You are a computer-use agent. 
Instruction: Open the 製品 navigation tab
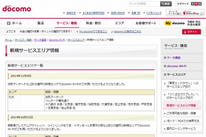(41, 23)
